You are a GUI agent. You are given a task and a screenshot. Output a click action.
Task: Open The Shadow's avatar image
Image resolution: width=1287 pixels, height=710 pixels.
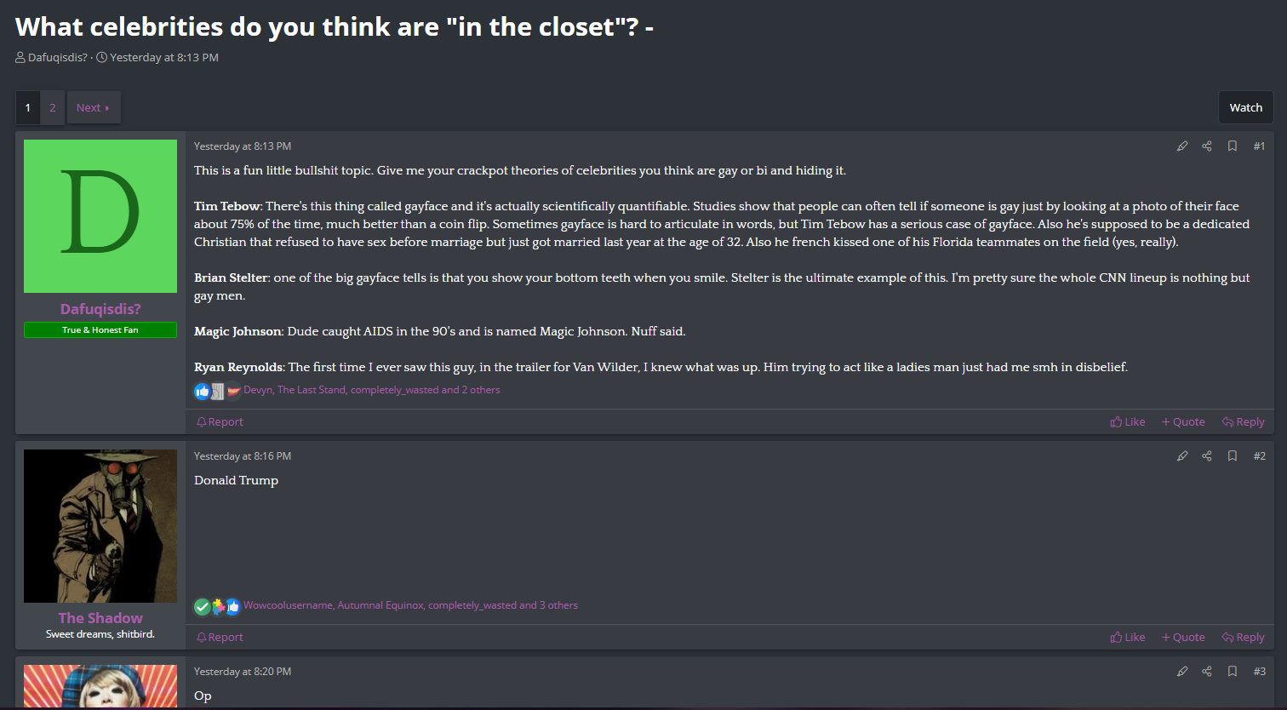pos(100,526)
